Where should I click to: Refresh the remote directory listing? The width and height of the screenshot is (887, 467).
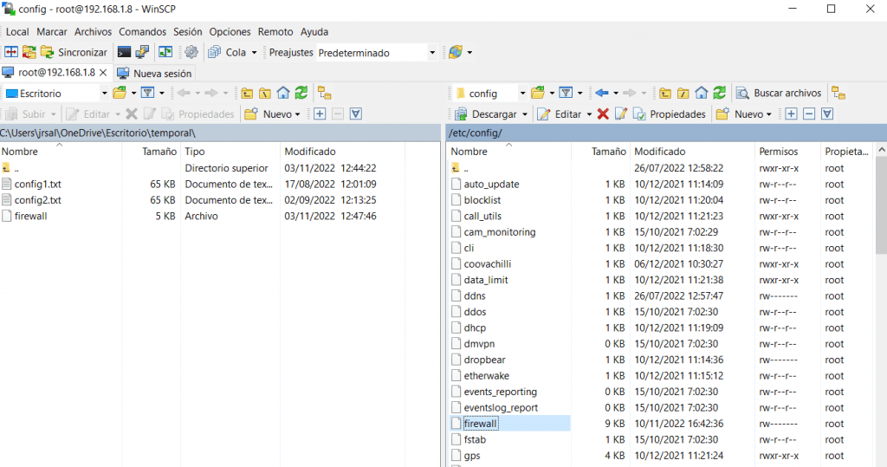click(x=719, y=93)
